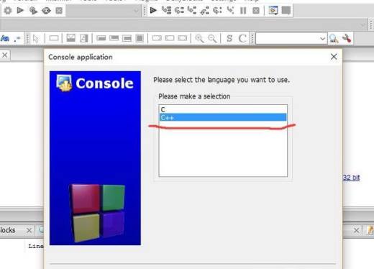The width and height of the screenshot is (374, 269).
Task: Click the Build and run icon
Action: click(x=33, y=11)
